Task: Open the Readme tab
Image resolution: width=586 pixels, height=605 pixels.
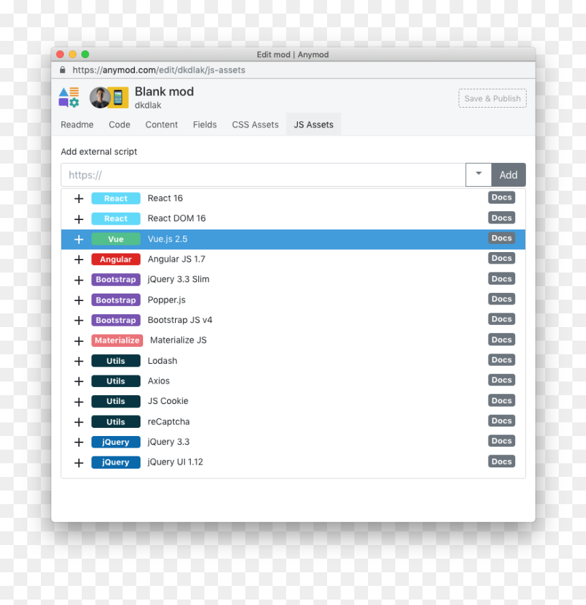Action: point(77,125)
